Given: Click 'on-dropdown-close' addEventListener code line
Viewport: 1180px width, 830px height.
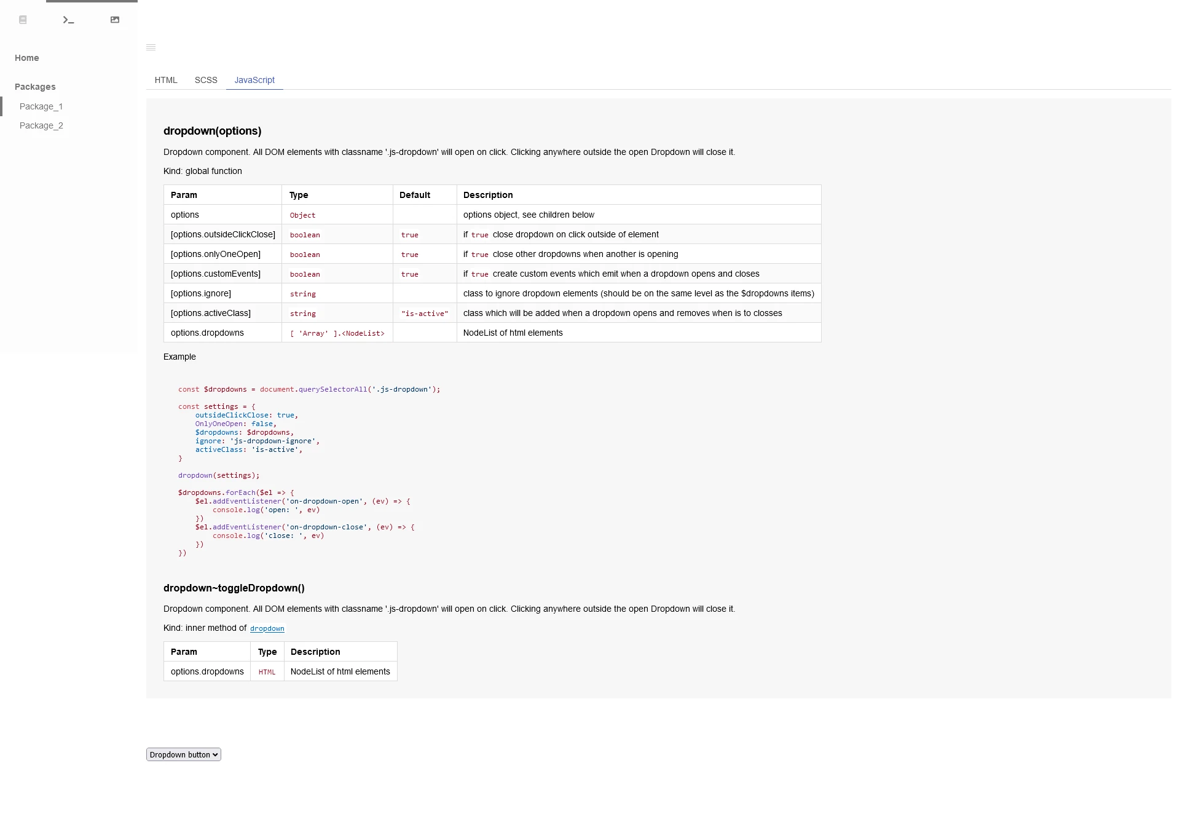Looking at the screenshot, I should pyautogui.click(x=305, y=527).
